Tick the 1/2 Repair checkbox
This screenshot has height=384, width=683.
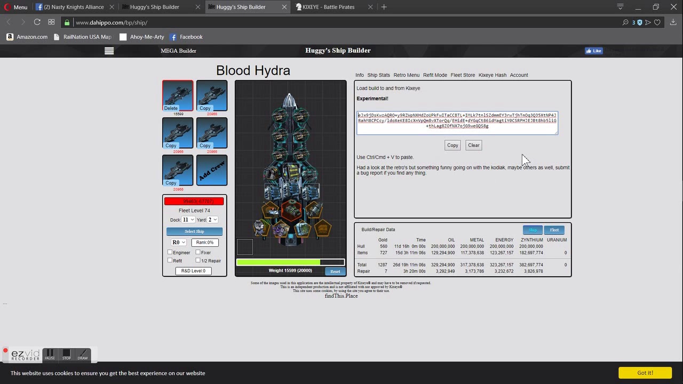tap(198, 260)
